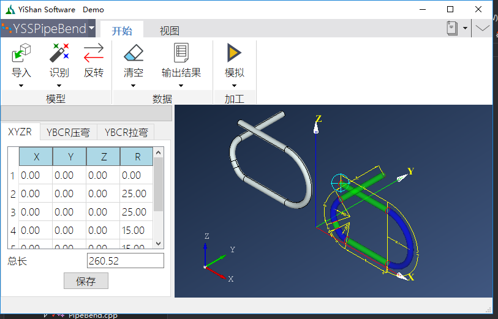
Task: Click the 清空 eraser clear icon
Action: pyautogui.click(x=134, y=53)
